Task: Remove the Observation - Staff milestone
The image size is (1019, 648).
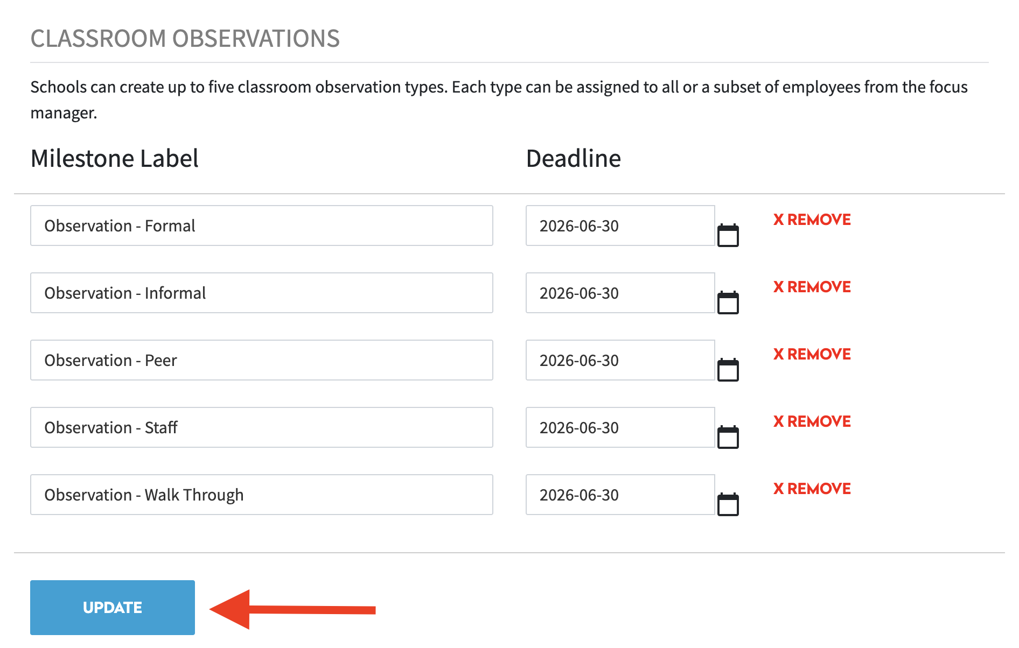Action: pyautogui.click(x=812, y=421)
